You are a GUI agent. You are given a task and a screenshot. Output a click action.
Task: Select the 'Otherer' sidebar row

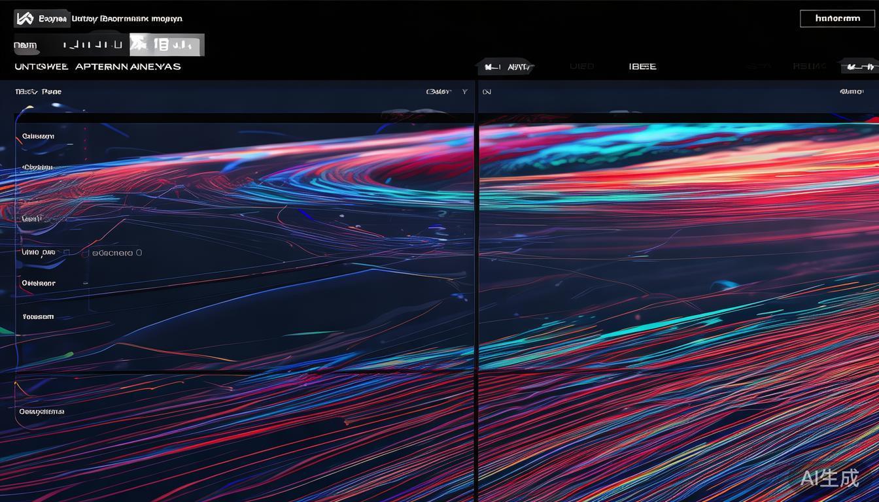[x=39, y=284]
